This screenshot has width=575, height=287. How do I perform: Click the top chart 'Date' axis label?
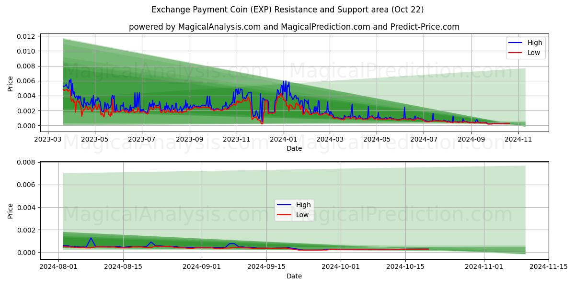click(x=294, y=148)
